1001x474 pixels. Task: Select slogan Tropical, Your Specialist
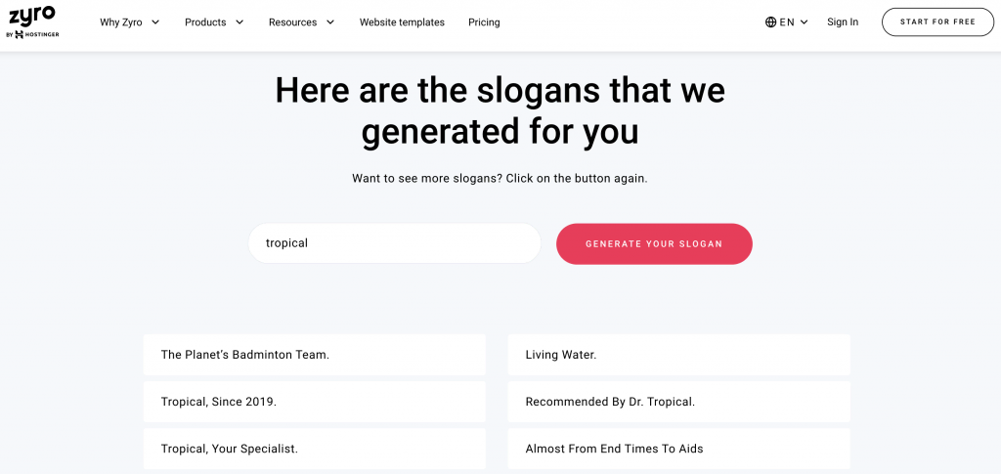coord(314,450)
